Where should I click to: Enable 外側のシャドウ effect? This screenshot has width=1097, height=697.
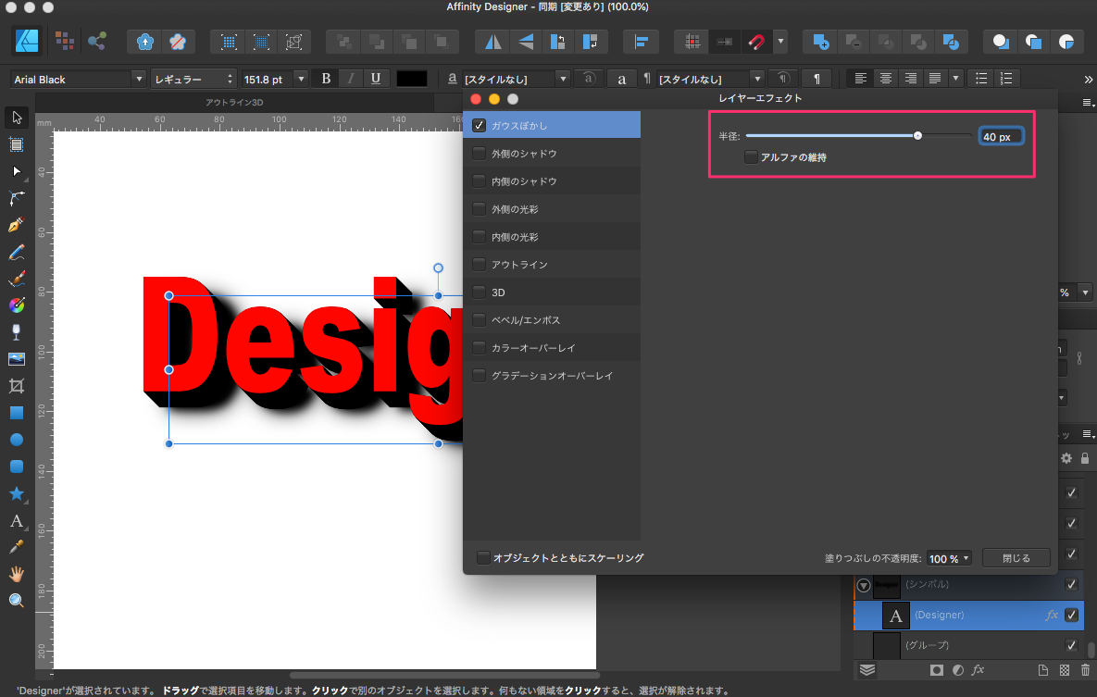click(480, 154)
